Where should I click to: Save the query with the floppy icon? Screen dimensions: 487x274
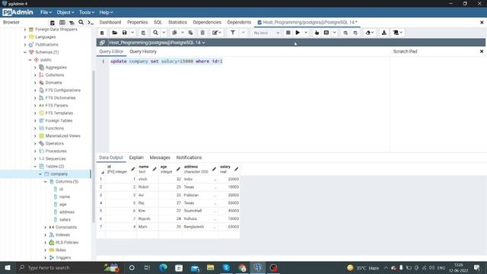pyautogui.click(x=125, y=33)
